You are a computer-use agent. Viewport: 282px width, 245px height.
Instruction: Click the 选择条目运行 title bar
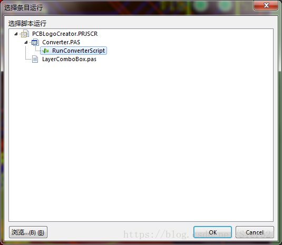[126, 7]
